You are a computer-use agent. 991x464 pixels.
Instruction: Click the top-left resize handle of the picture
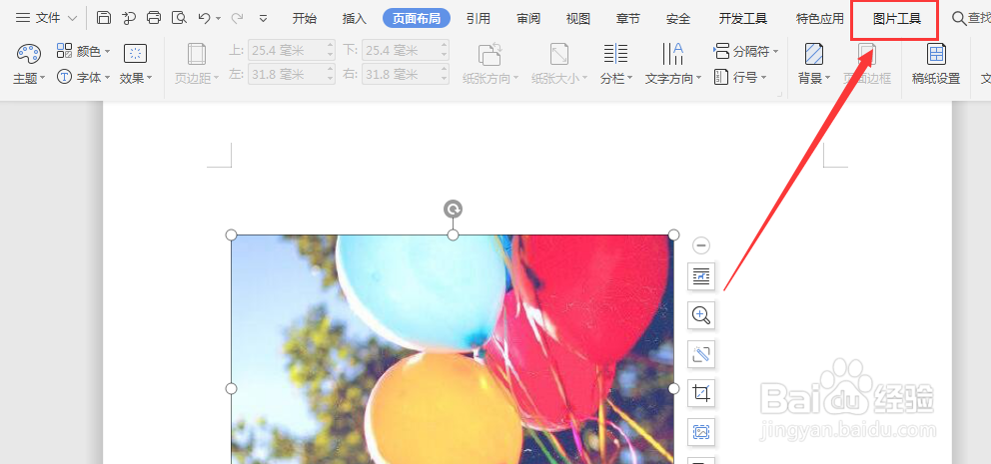[x=232, y=234]
